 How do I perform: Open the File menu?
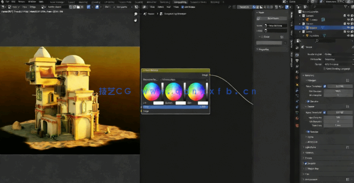(x=7, y=2)
